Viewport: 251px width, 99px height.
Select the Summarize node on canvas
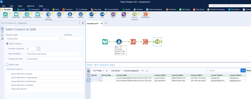145,42
